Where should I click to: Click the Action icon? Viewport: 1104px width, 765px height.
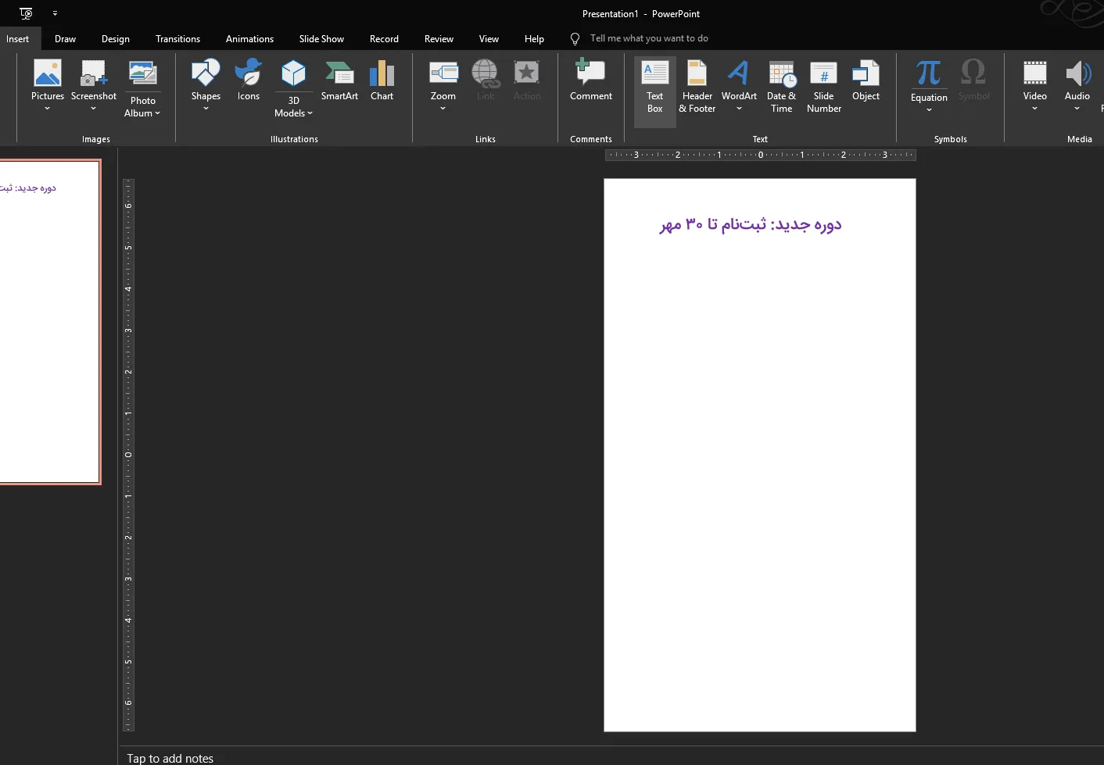(527, 73)
